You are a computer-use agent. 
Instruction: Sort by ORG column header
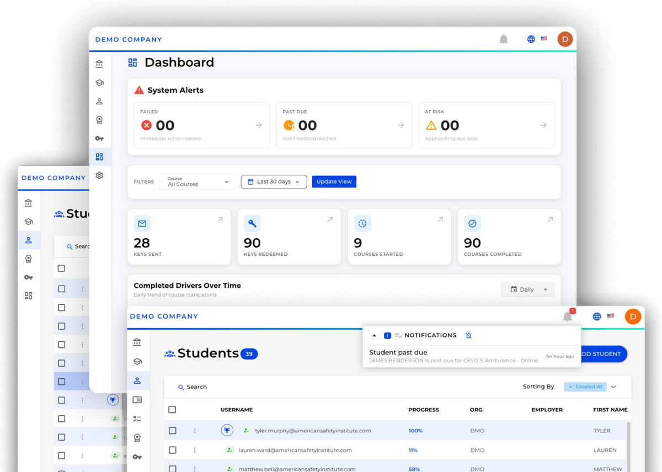[x=476, y=410]
